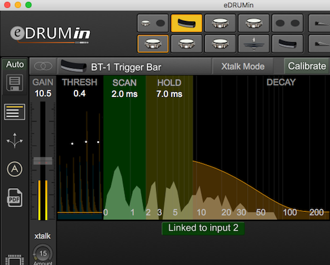Click the circled A icon in sidebar
The height and width of the screenshot is (265, 330).
coord(14,169)
